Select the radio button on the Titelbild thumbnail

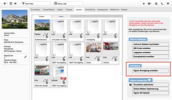pos(36,21)
